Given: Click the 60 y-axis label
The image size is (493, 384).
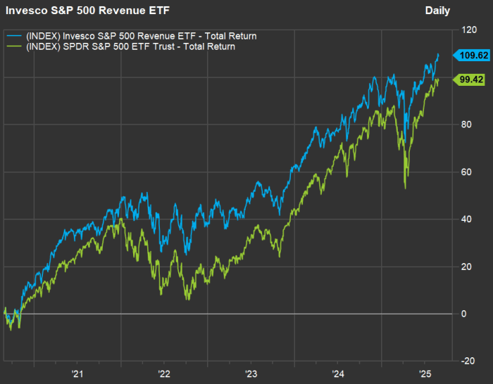Looking at the screenshot, I should point(466,172).
